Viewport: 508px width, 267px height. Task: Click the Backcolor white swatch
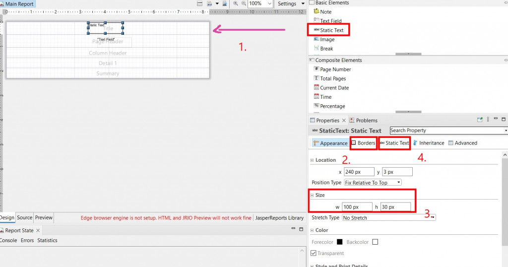[375, 242]
